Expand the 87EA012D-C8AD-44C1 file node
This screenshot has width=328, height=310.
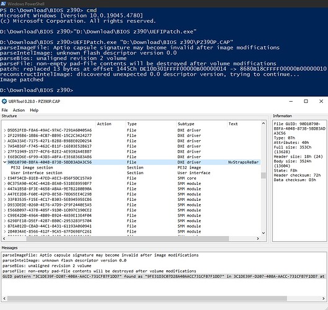tap(5, 226)
